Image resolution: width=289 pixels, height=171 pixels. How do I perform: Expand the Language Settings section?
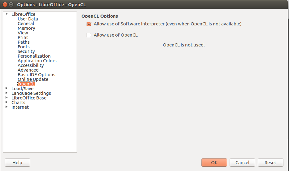click(x=6, y=93)
